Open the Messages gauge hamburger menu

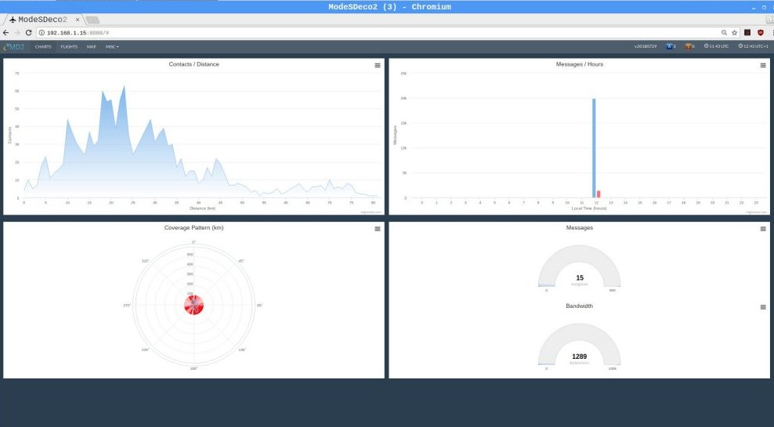(x=763, y=229)
